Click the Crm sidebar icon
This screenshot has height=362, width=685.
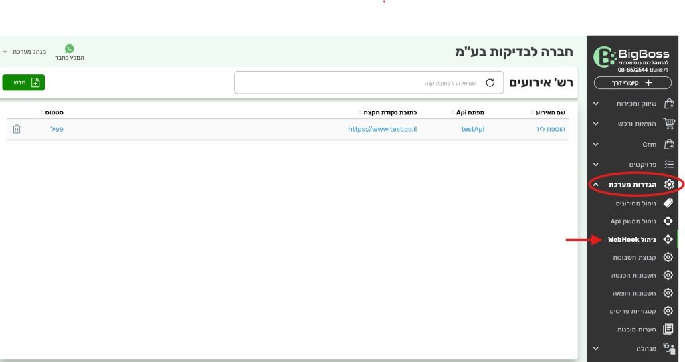pos(668,144)
